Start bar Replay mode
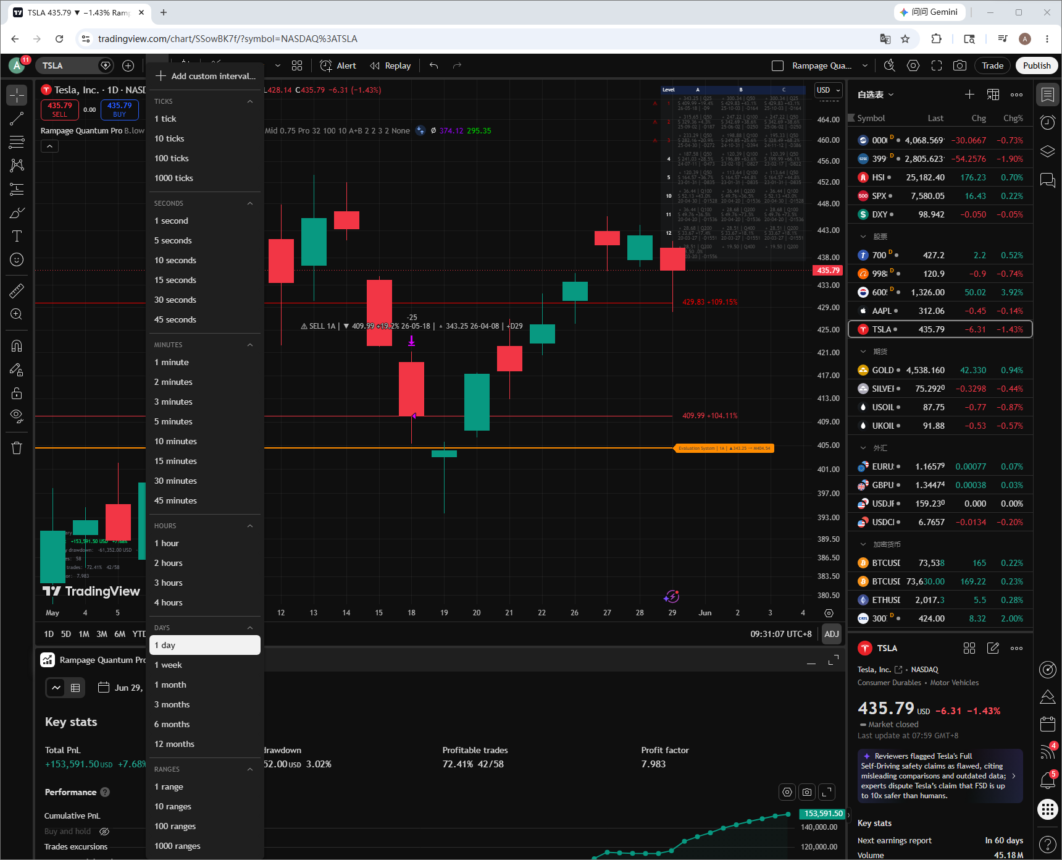Screen dimensions: 1062x860 390,65
